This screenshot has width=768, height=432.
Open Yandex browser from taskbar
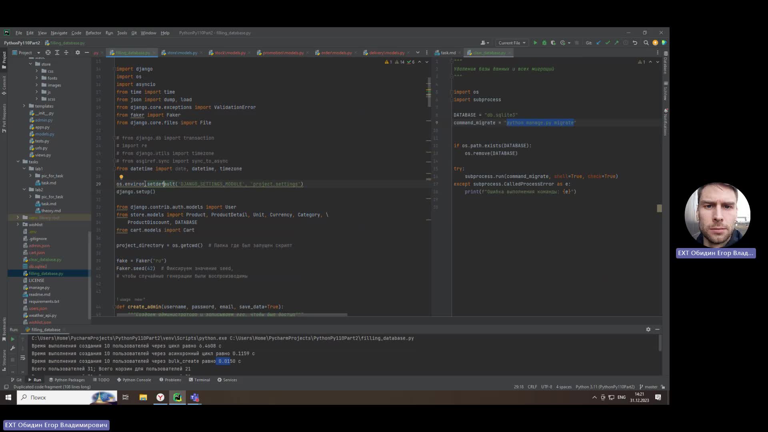[160, 397]
